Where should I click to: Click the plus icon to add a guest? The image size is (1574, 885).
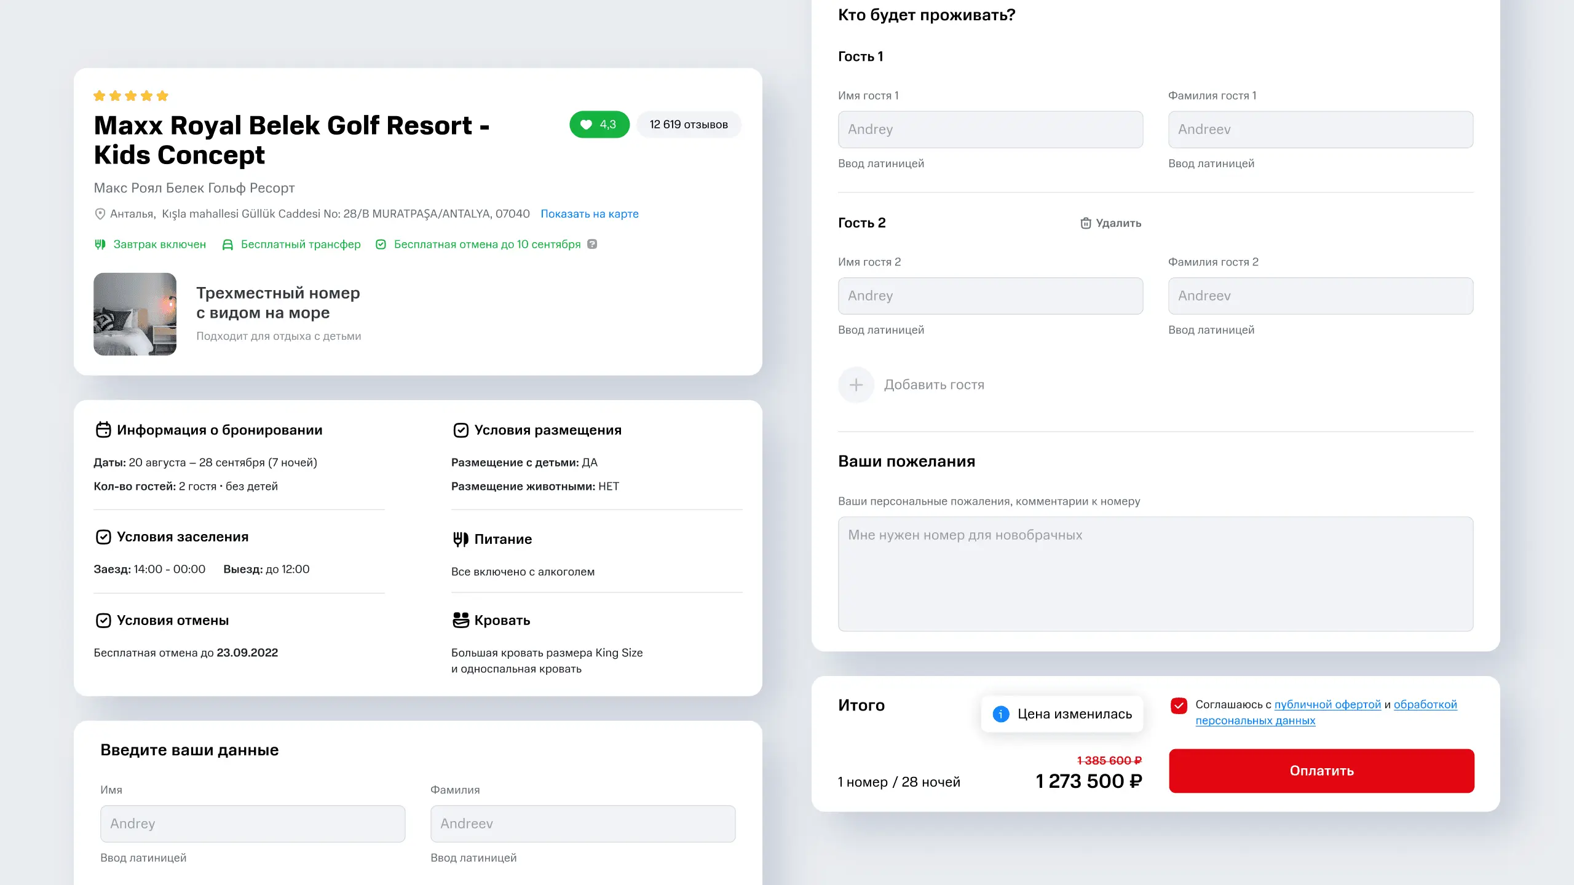click(856, 385)
